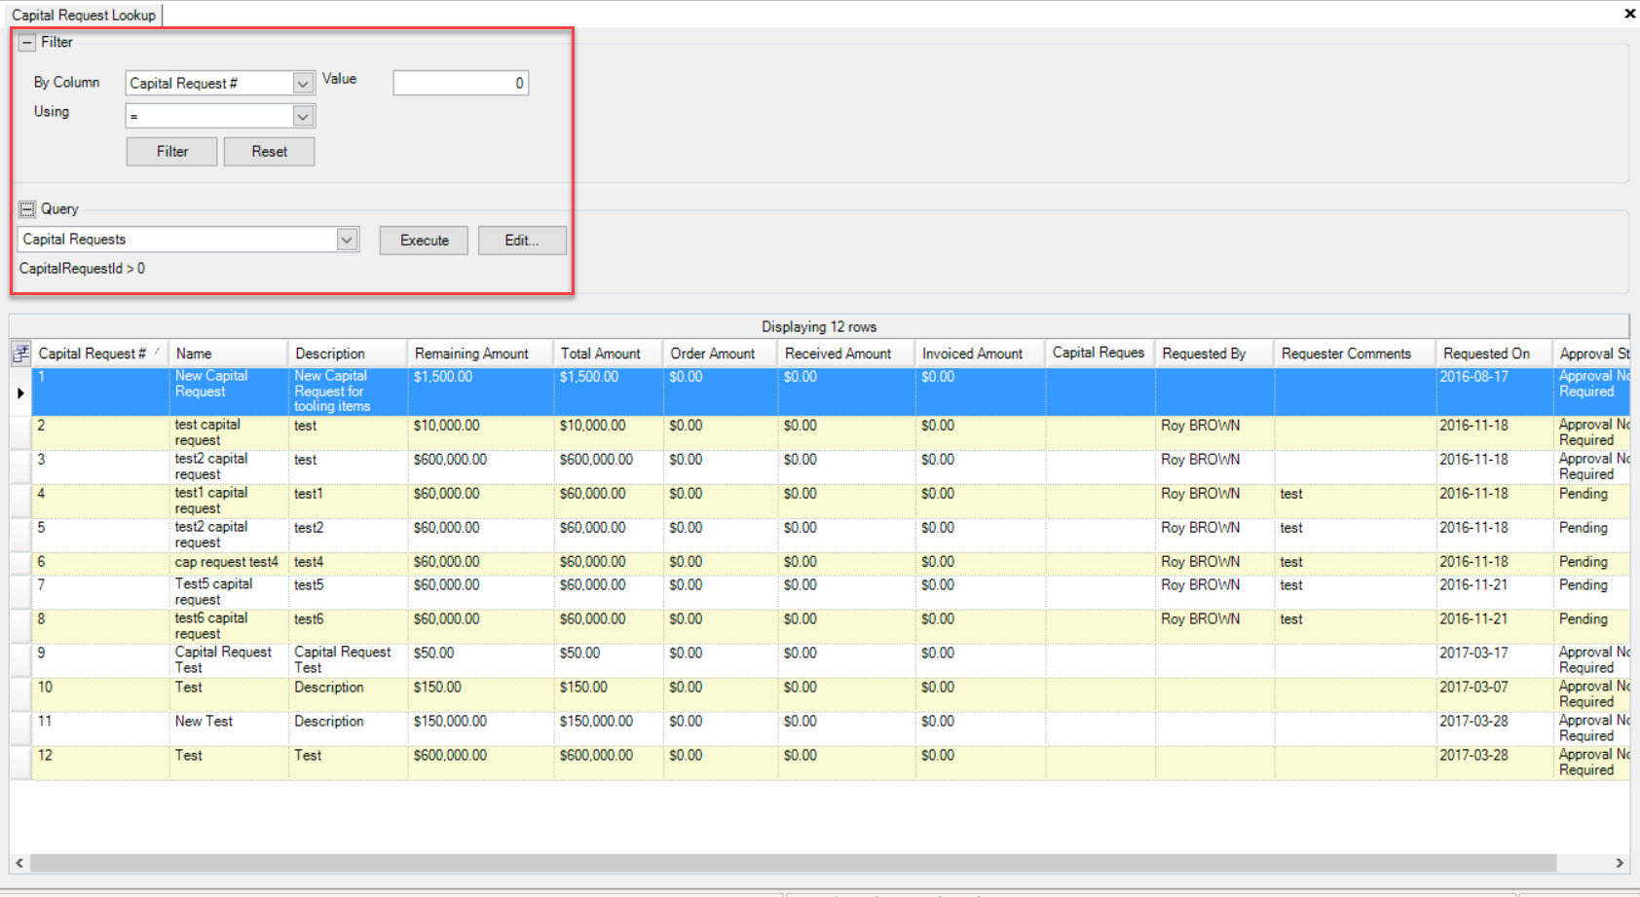Viewport: 1640px width, 897px height.
Task: Sort by Requested On column header
Action: [x=1494, y=354]
